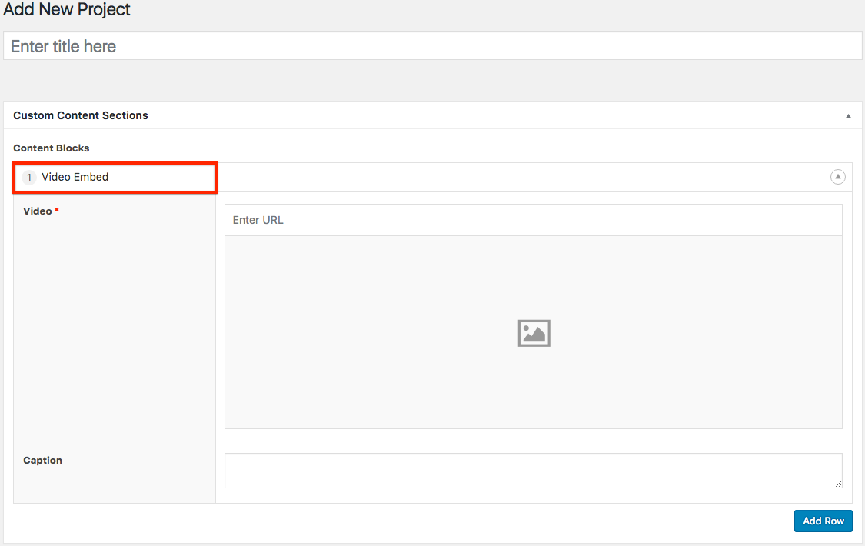Click into the Enter URL video field
Viewport: 865px width, 546px height.
533,220
